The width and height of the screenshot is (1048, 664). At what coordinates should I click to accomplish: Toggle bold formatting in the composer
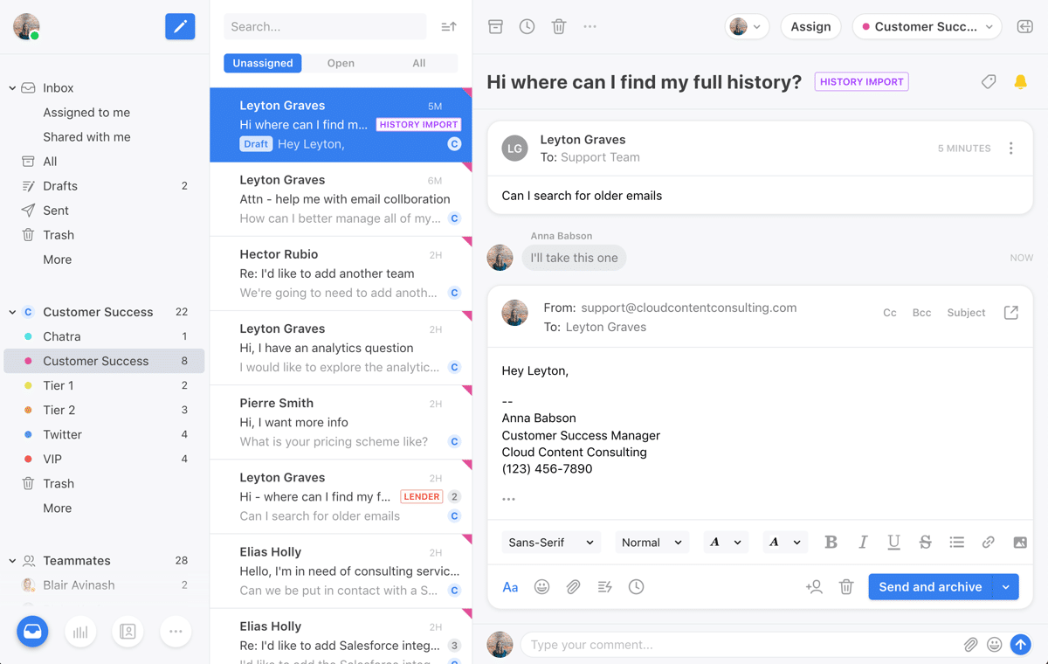pyautogui.click(x=831, y=542)
